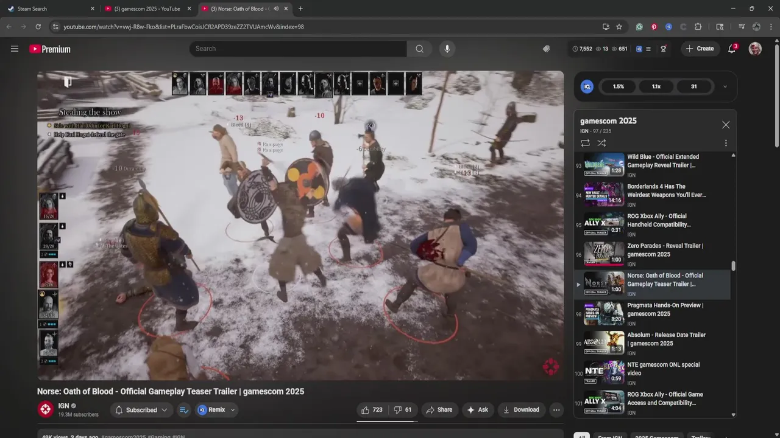
Task: Switch to the Steam Search tab
Action: pyautogui.click(x=51, y=9)
